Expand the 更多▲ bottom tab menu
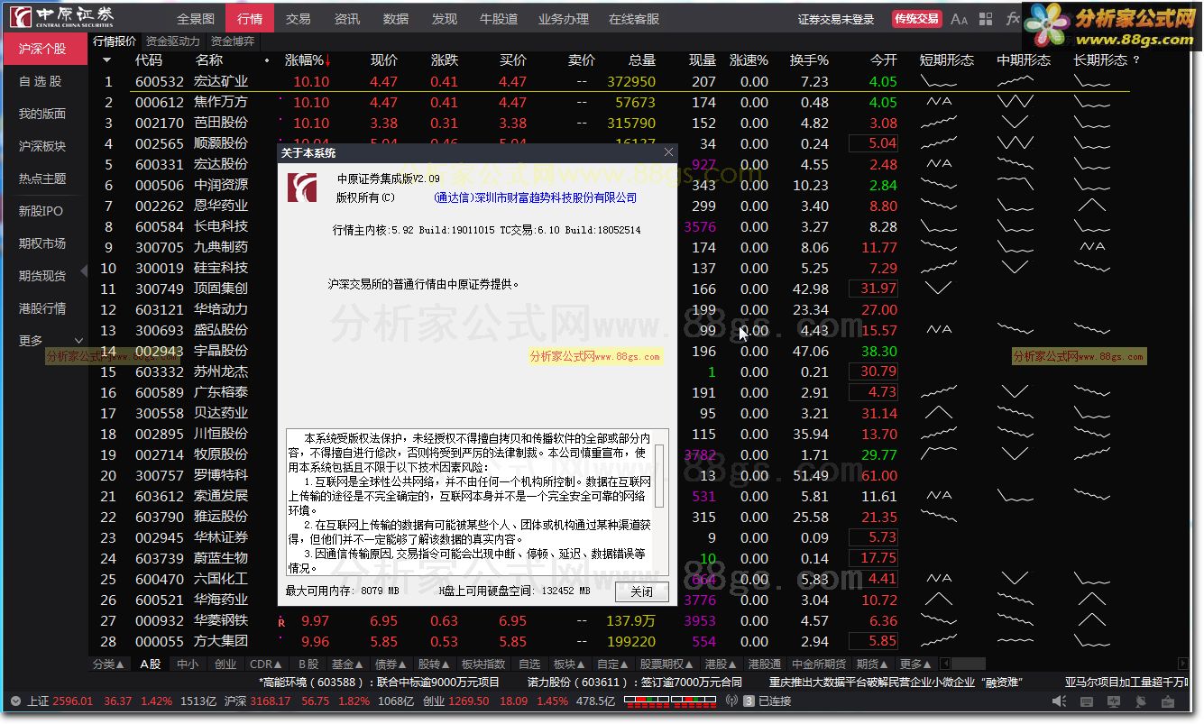The height and width of the screenshot is (724, 1204). point(917,664)
